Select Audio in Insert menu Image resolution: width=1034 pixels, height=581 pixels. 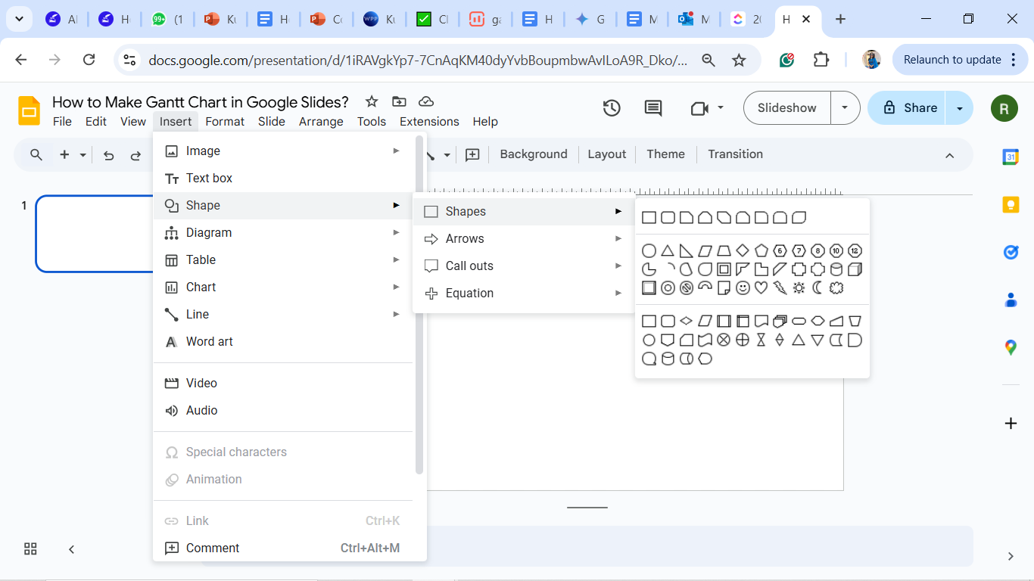(284, 410)
